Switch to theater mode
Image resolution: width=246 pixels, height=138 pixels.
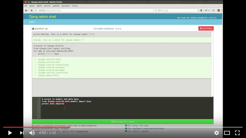(227, 133)
